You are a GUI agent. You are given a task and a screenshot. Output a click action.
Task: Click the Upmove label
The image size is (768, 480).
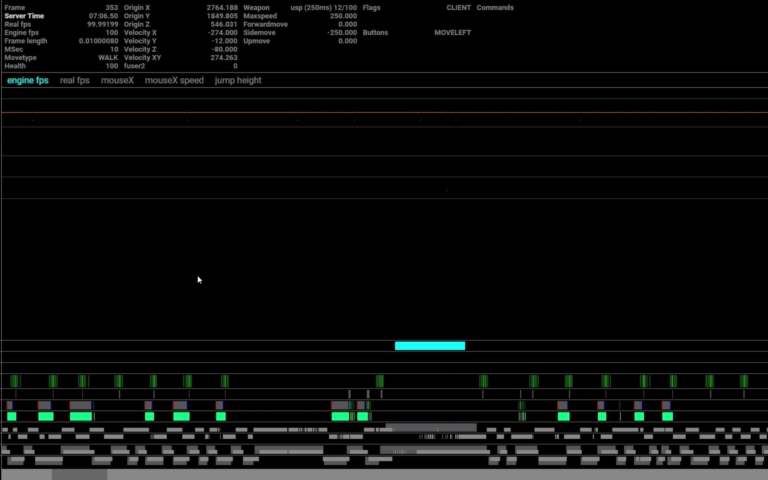click(256, 41)
